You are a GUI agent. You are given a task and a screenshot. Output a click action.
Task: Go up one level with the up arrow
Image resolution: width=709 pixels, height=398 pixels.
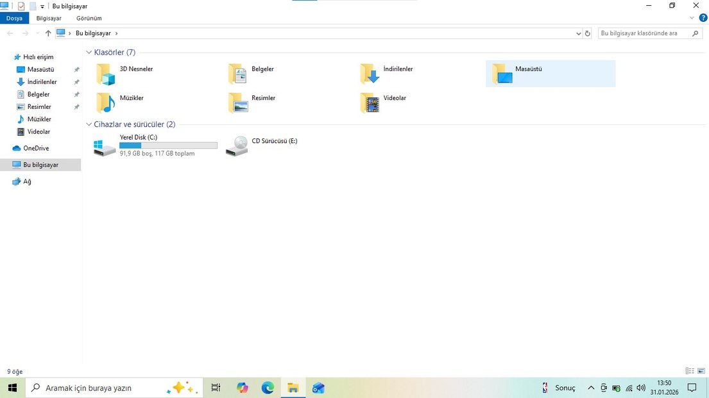(x=48, y=33)
